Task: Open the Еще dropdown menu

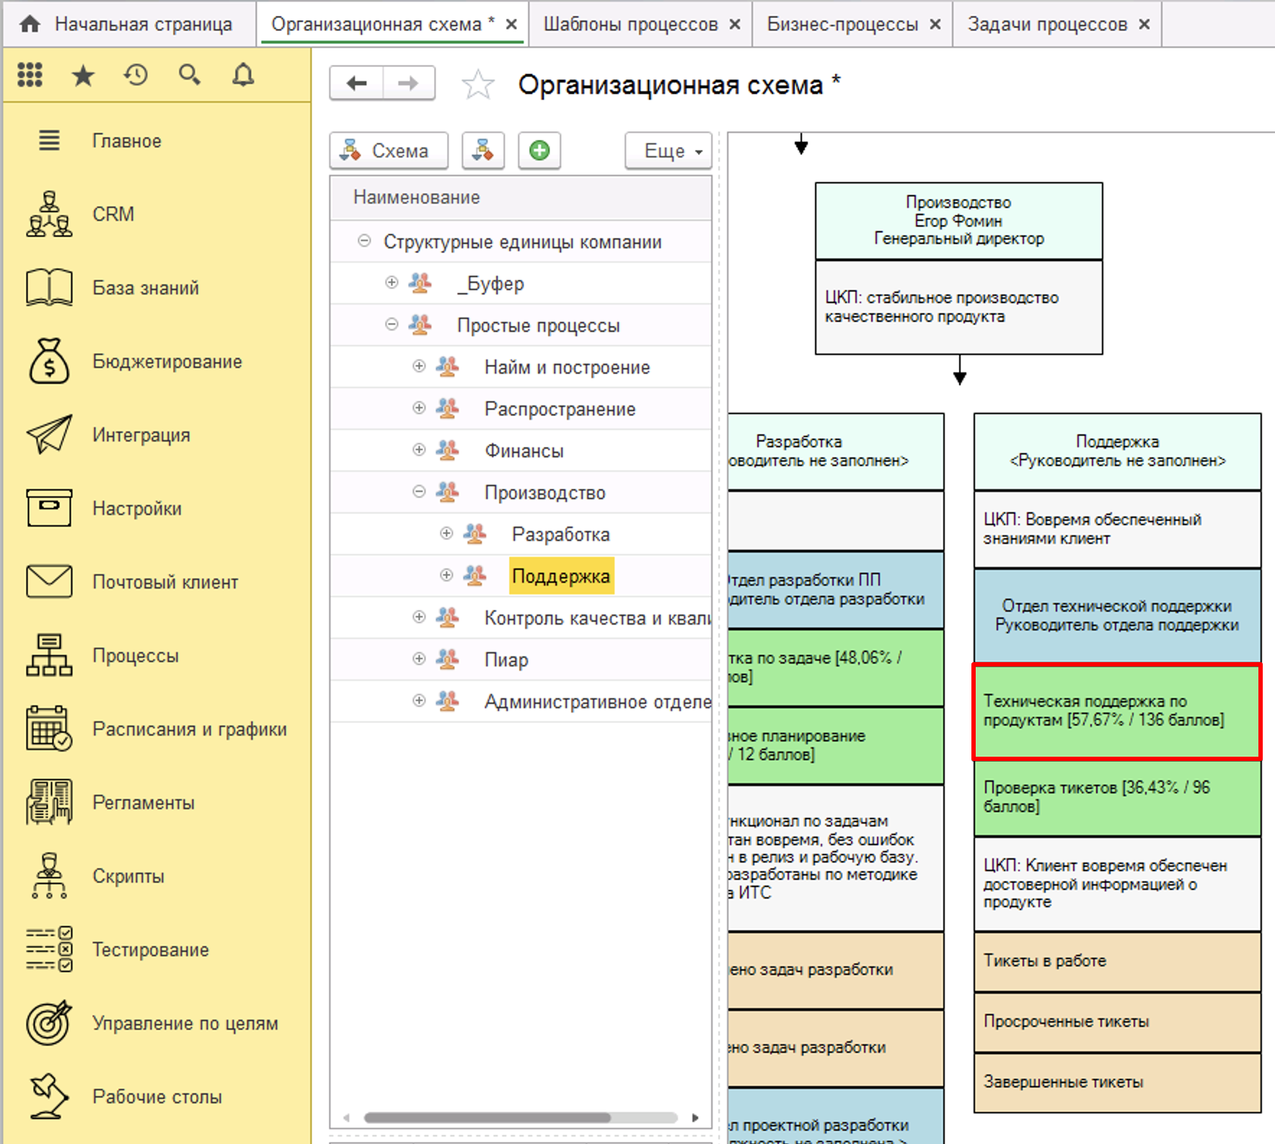Action: [669, 151]
